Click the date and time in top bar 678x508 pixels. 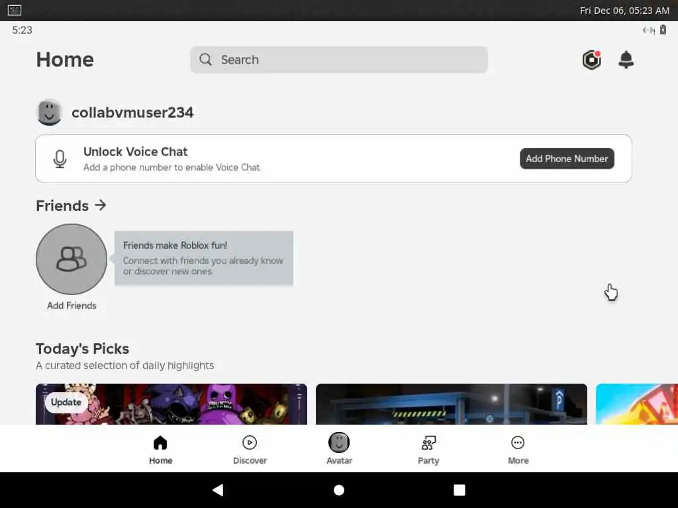[624, 11]
